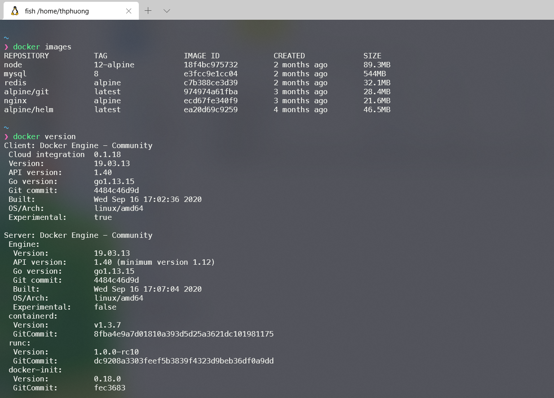
Task: Click '1.40 (minimum version 1.12)' text
Action: 155,262
